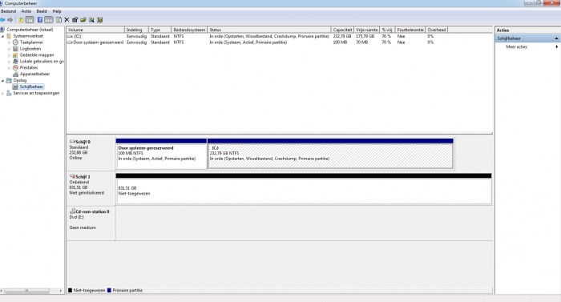Expand the Gedeelde mappen node
561x302 pixels.
(x=10, y=55)
